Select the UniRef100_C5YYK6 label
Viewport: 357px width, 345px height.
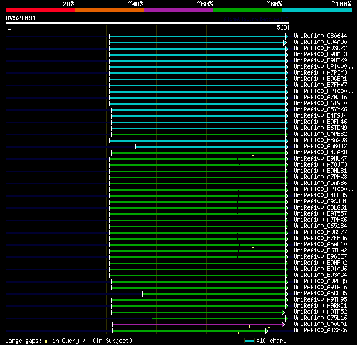pos(320,110)
